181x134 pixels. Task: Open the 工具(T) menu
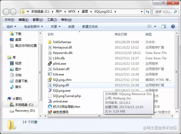pos(52,20)
